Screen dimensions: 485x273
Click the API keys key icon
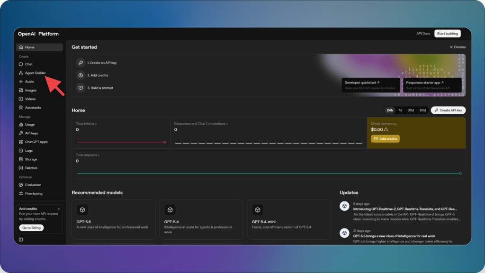[x=21, y=133]
